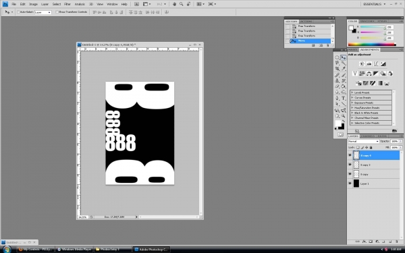This screenshot has width=405, height=253.
Task: Select the Type tool
Action: click(344, 99)
